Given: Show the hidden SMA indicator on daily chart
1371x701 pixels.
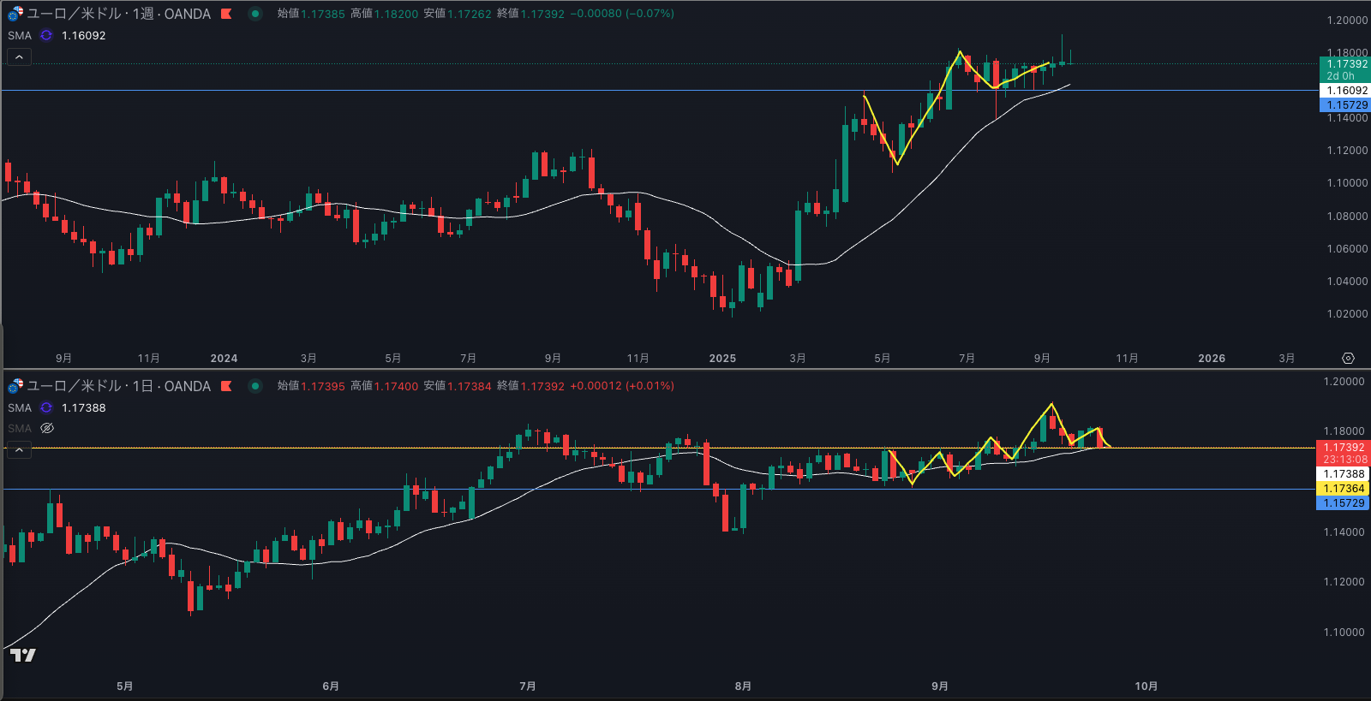Looking at the screenshot, I should (x=47, y=428).
